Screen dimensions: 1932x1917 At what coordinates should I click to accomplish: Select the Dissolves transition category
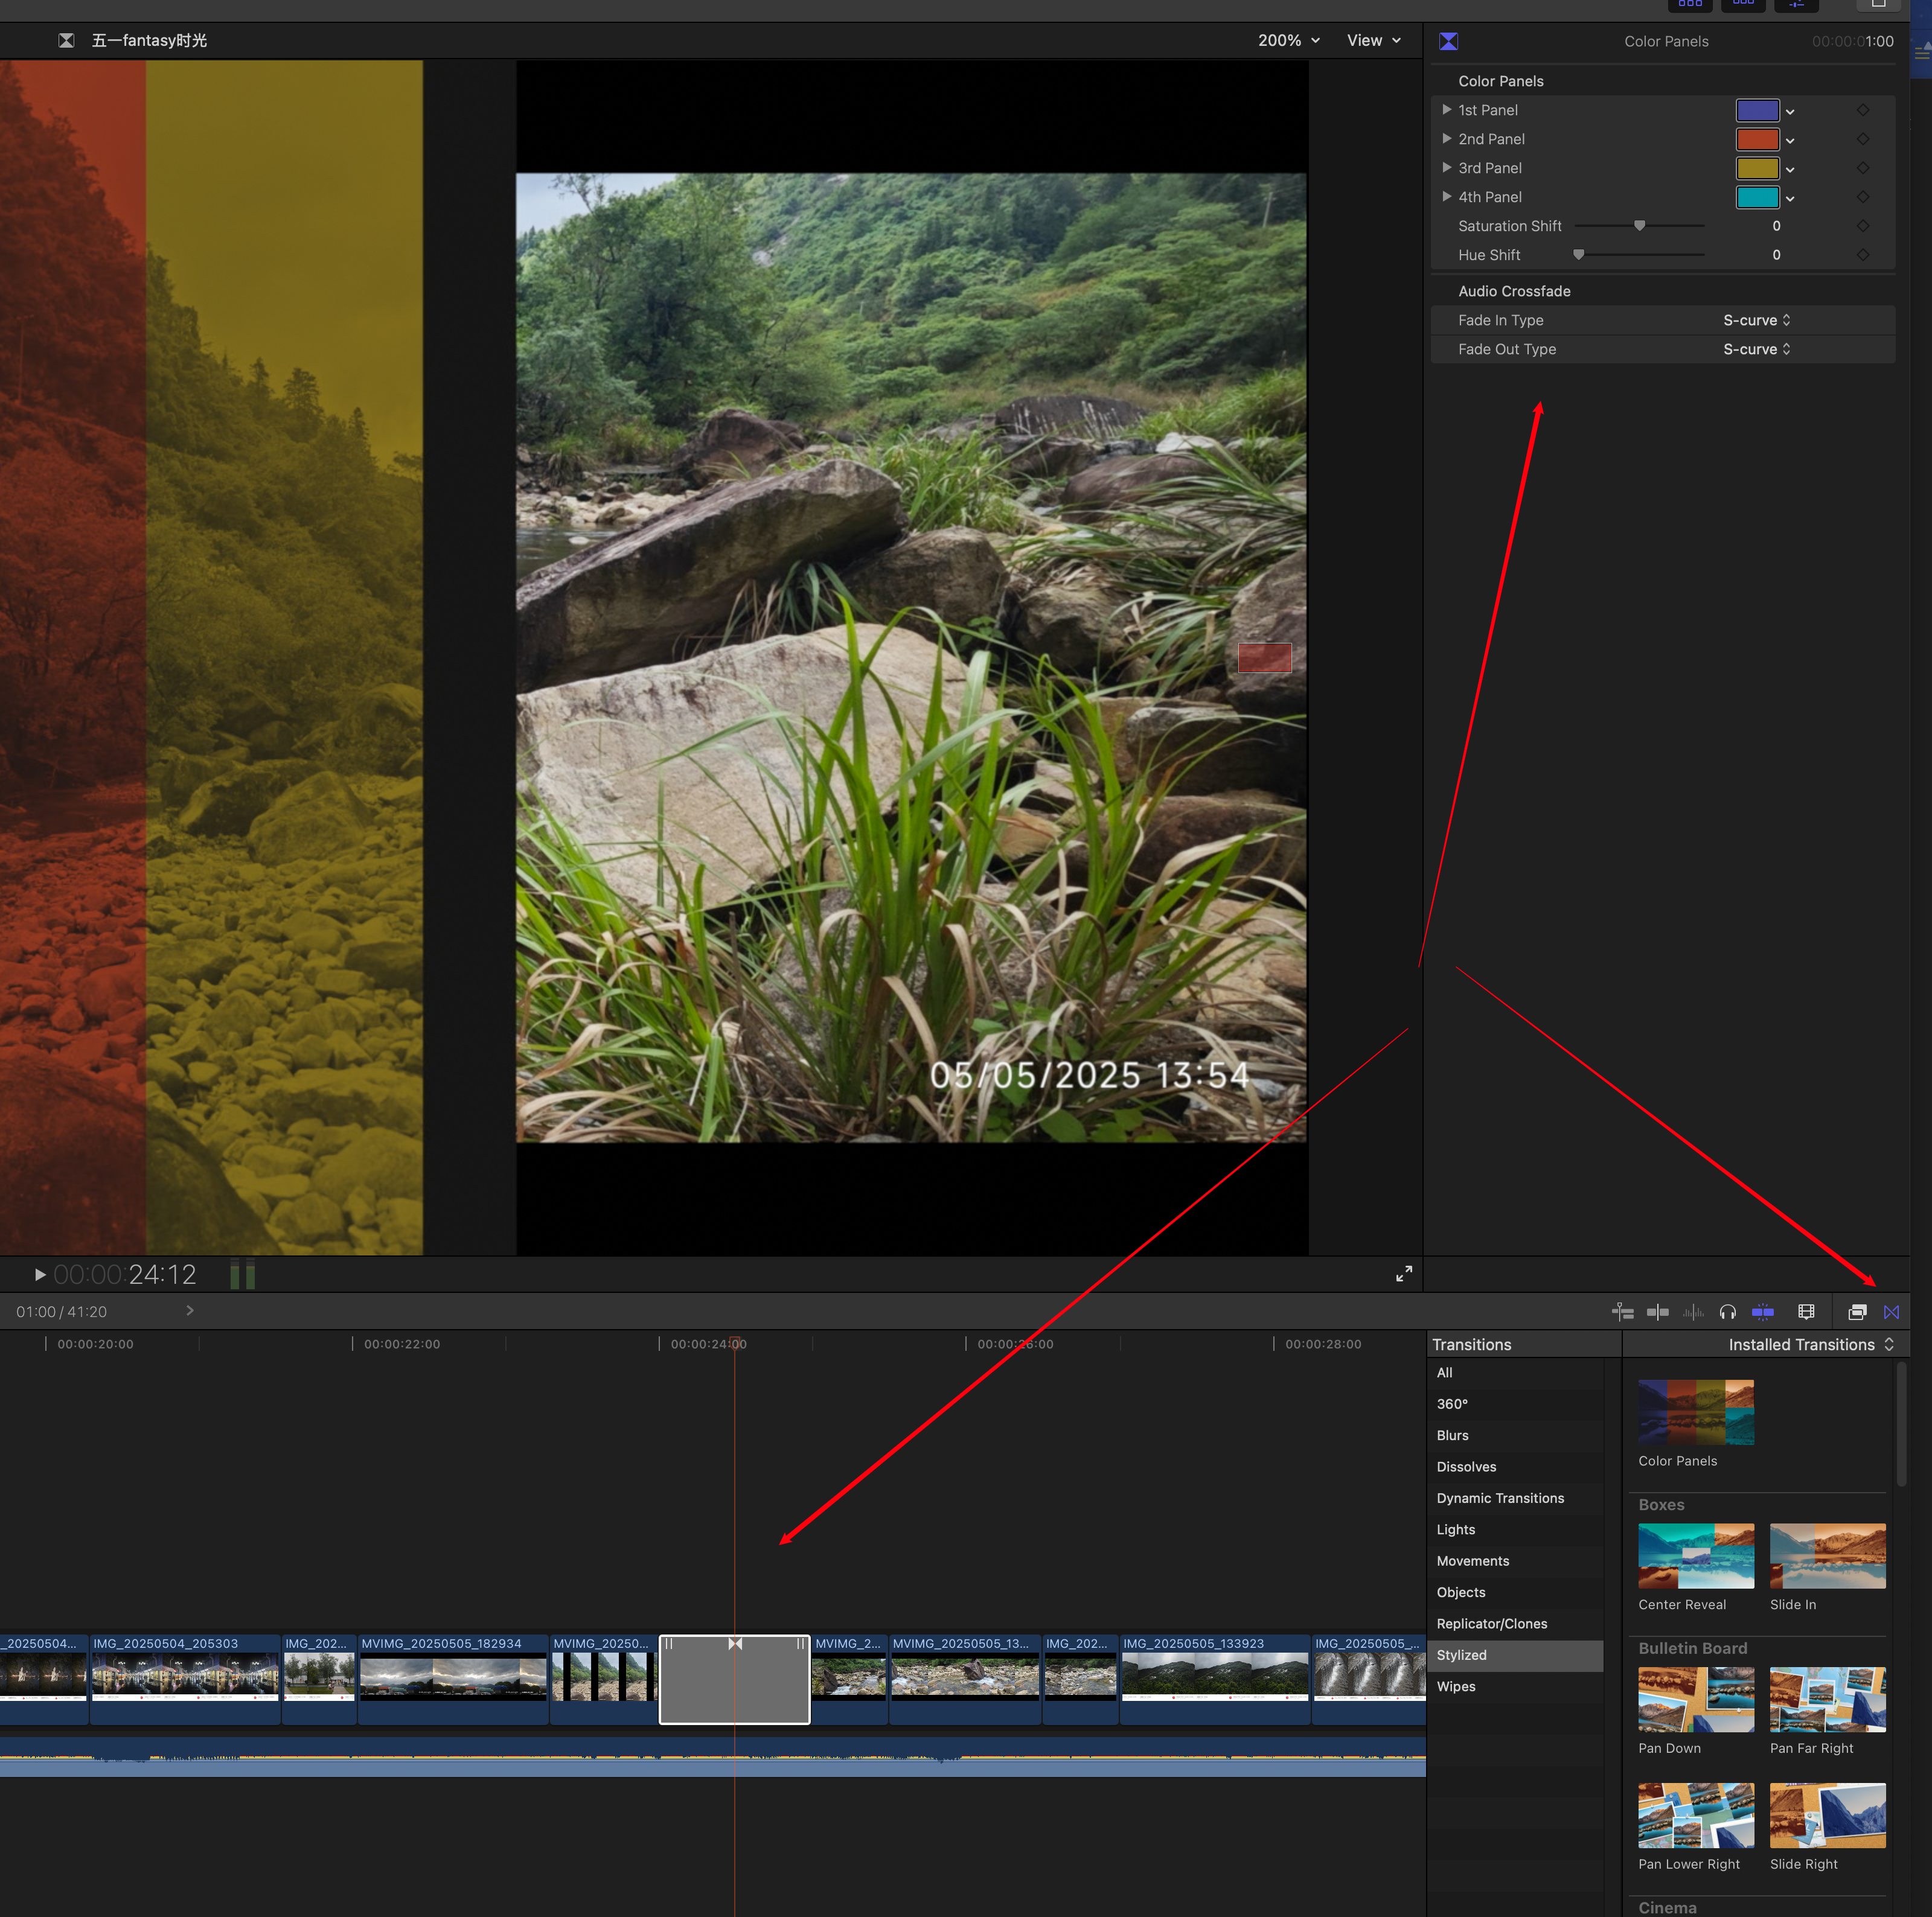click(x=1466, y=1466)
